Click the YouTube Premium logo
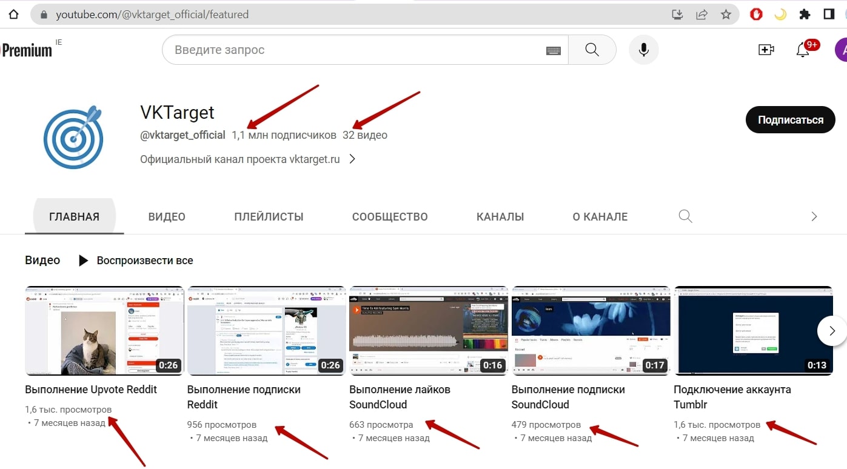The image size is (847, 469). pos(27,50)
